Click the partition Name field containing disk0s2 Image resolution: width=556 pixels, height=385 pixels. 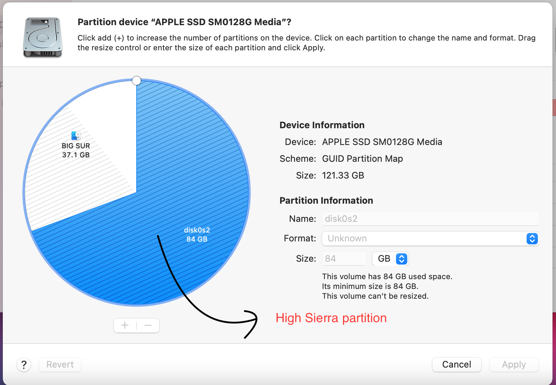[430, 219]
